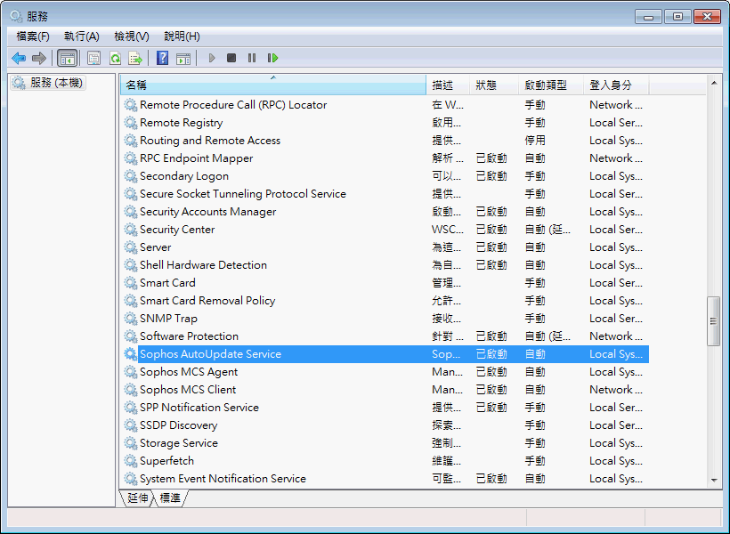The image size is (730, 534).
Task: Select Sophos MCS Client service
Action: 385,390
